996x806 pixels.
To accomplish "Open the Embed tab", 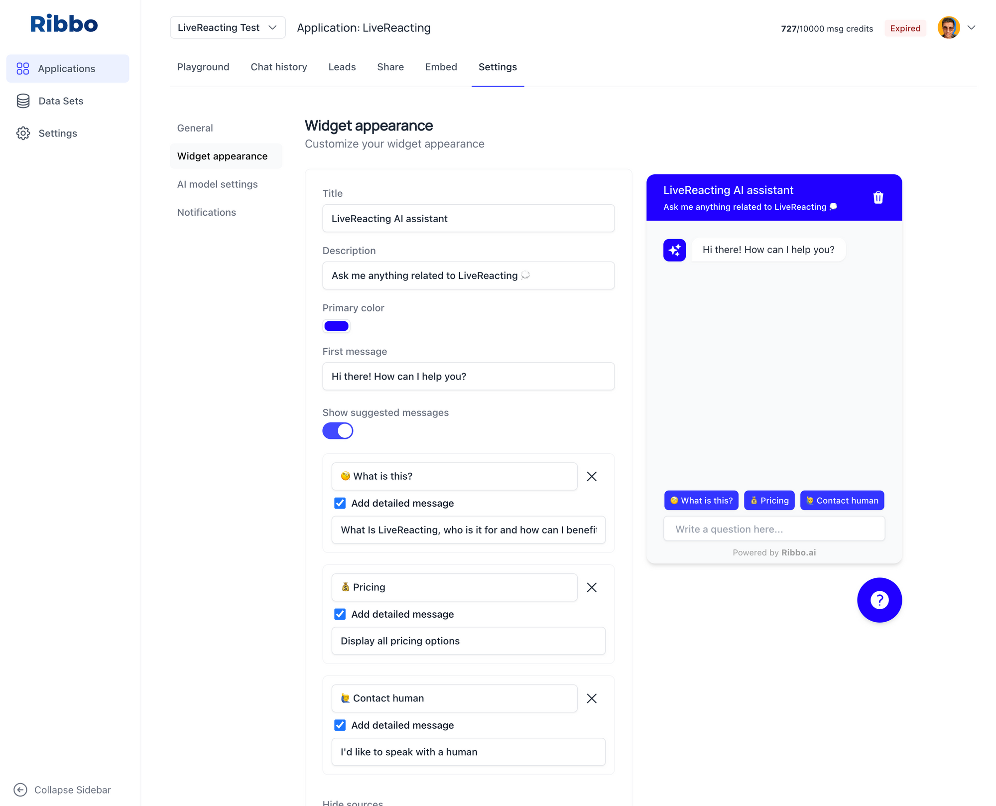I will pyautogui.click(x=441, y=67).
